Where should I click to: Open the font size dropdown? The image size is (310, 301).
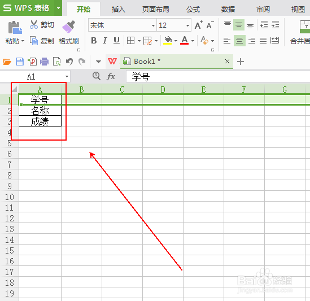(x=187, y=25)
